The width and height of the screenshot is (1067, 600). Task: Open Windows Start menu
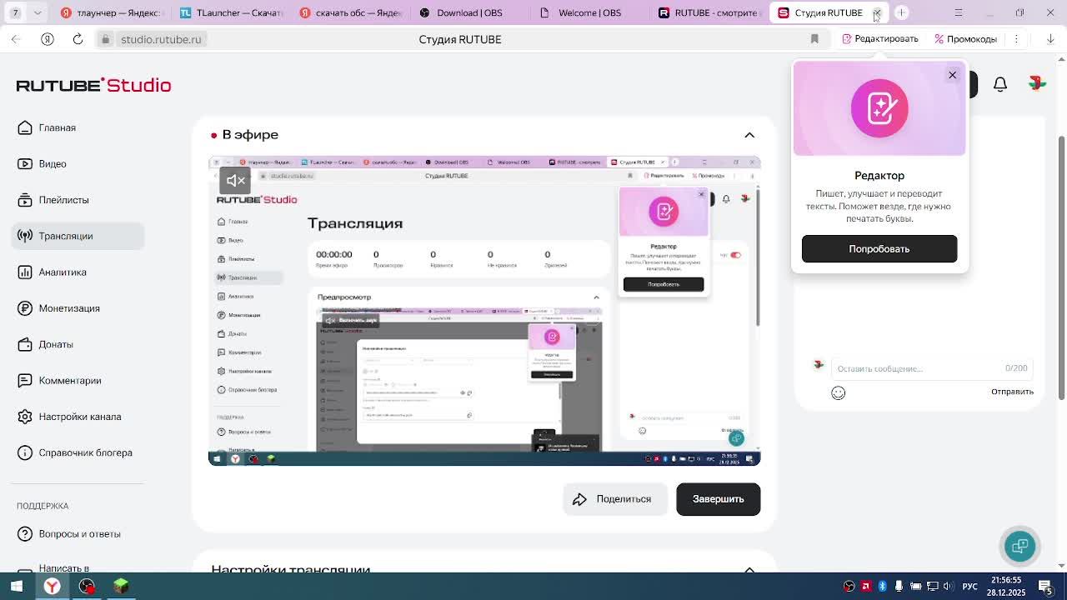click(17, 587)
